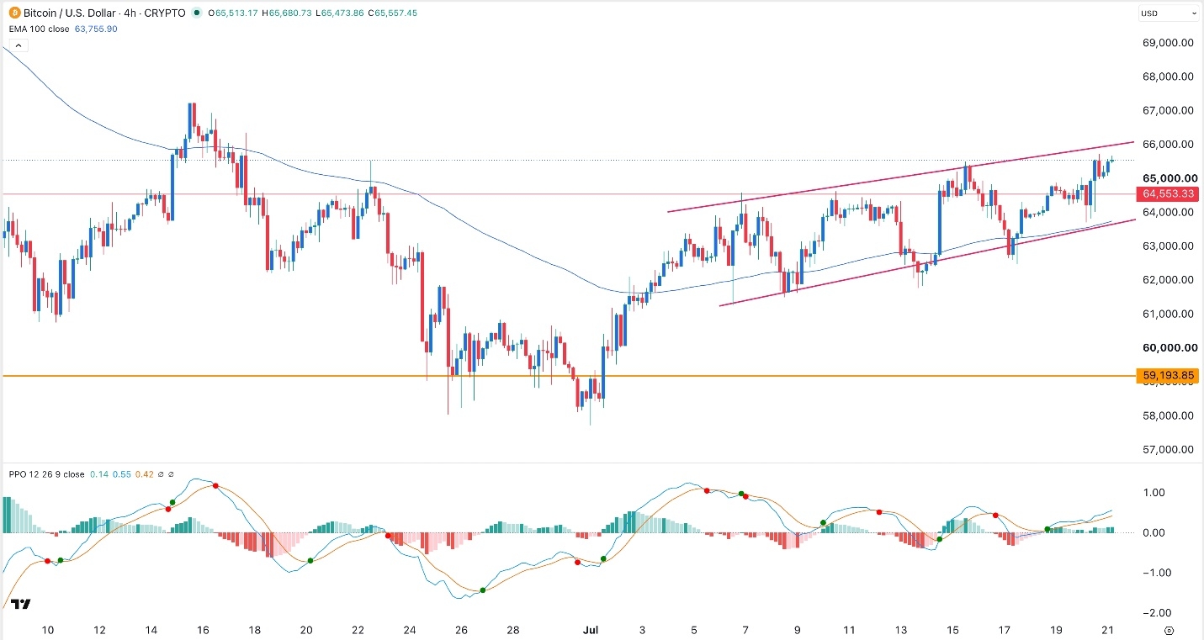The image size is (1204, 640).
Task: Click 58,000.00 on the price scale
Action: click(x=1166, y=415)
